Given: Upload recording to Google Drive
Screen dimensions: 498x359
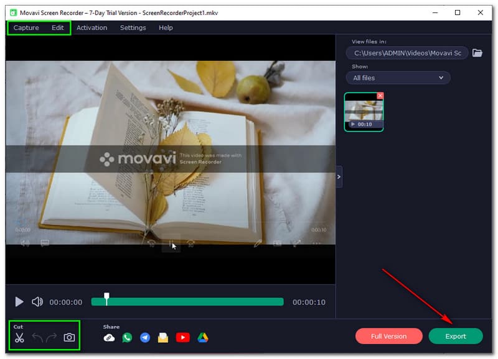Looking at the screenshot, I should pos(203,338).
